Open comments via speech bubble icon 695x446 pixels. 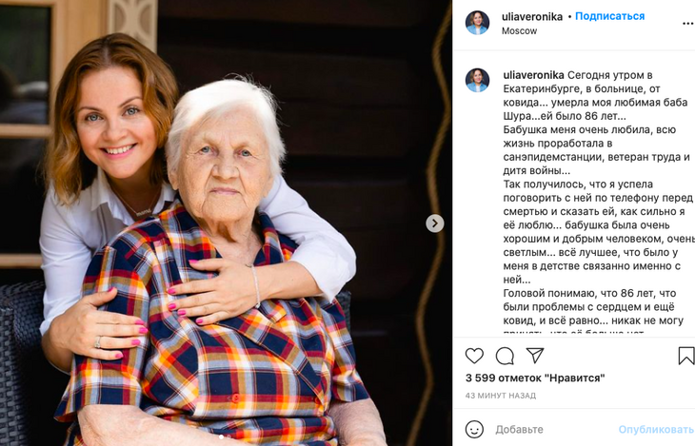tap(505, 356)
